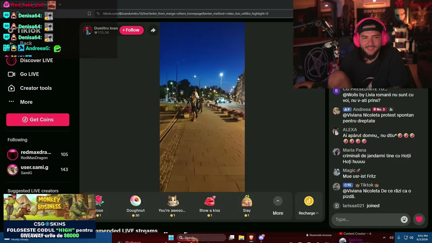
Task: Open redmaxdragon's live from Following
Action: point(38,155)
